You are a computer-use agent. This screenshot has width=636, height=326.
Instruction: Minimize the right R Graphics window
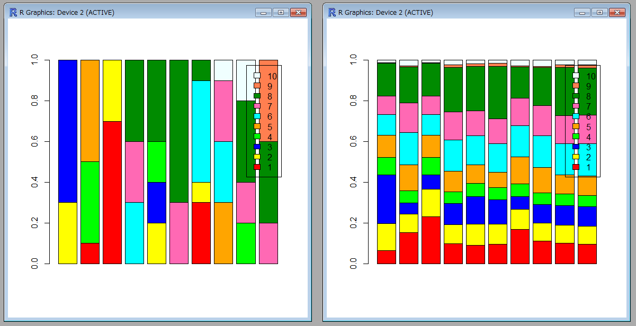581,12
